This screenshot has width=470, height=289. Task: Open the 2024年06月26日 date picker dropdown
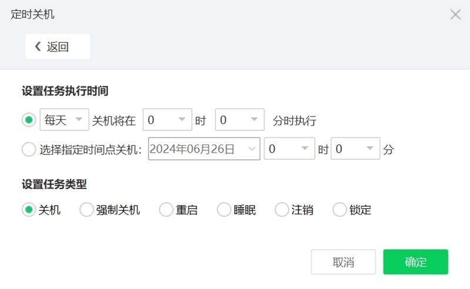click(252, 149)
